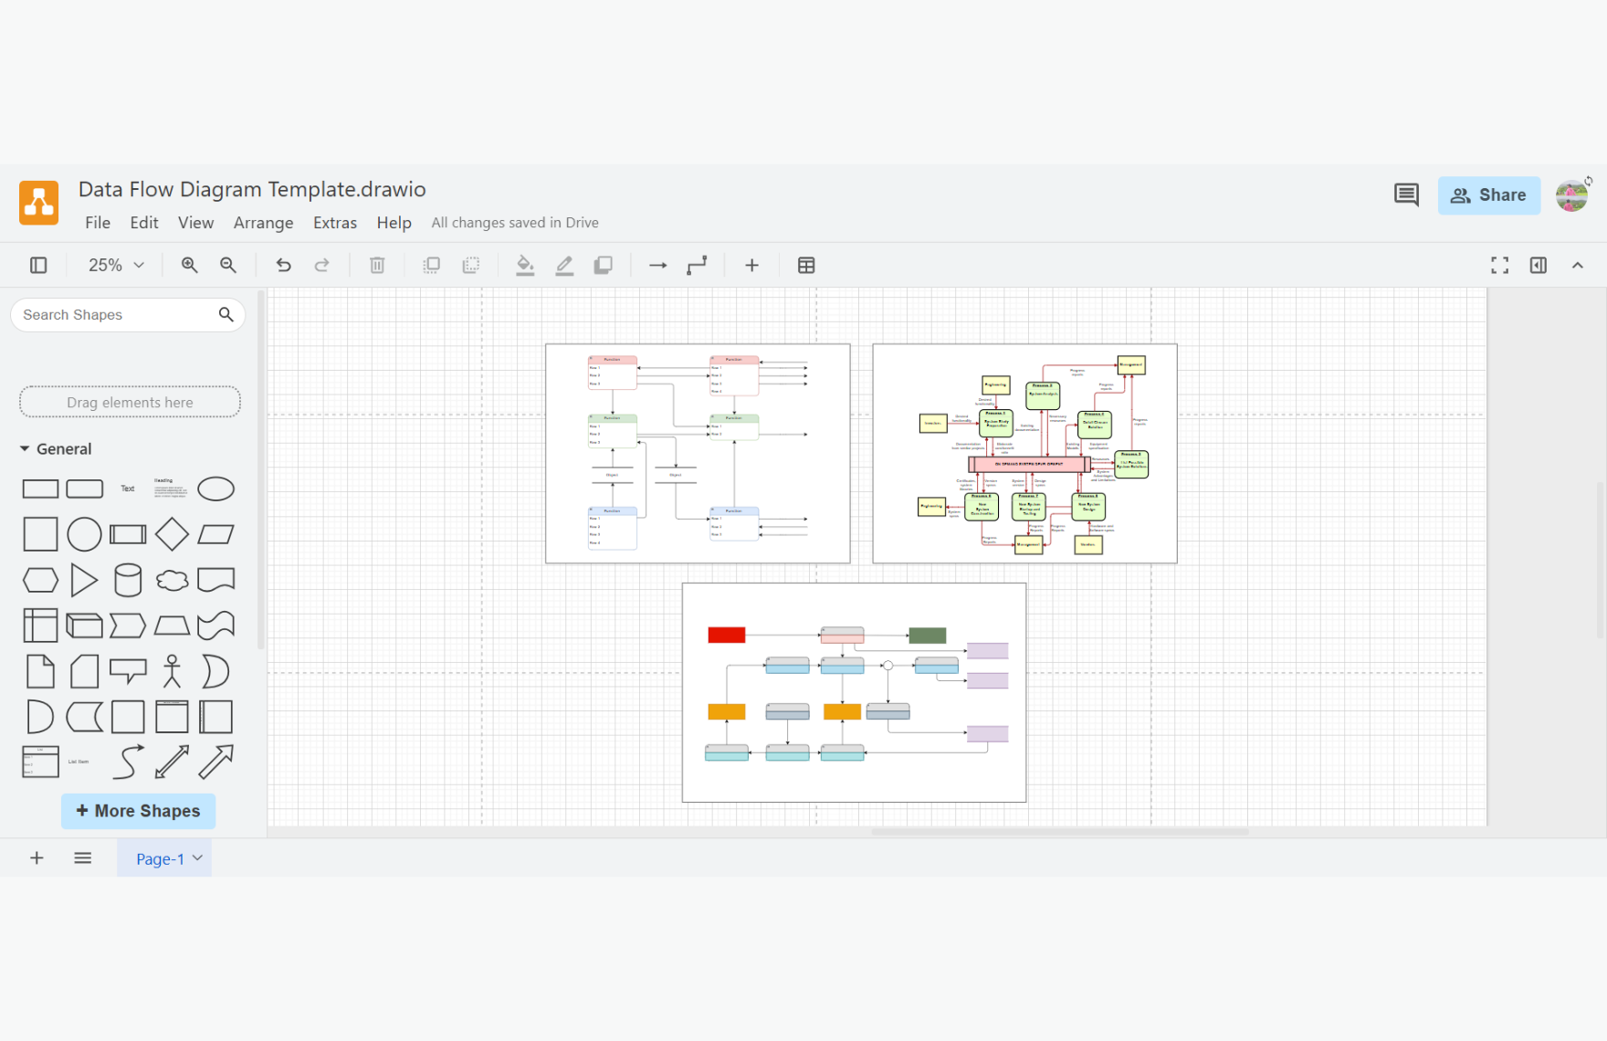The image size is (1607, 1041).
Task: Click the line color pencil icon
Action: tap(564, 265)
